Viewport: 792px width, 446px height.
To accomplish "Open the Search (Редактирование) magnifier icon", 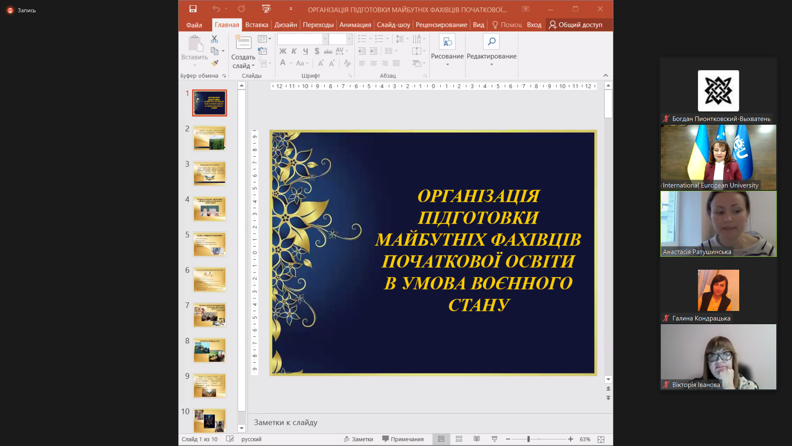I will pos(491,42).
